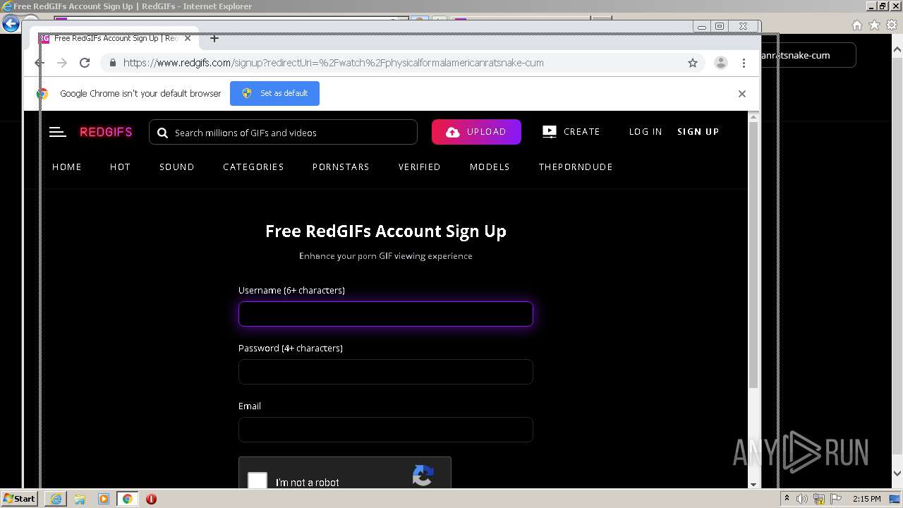The height and width of the screenshot is (508, 903).
Task: Bookmark this page with star icon
Action: click(x=693, y=63)
